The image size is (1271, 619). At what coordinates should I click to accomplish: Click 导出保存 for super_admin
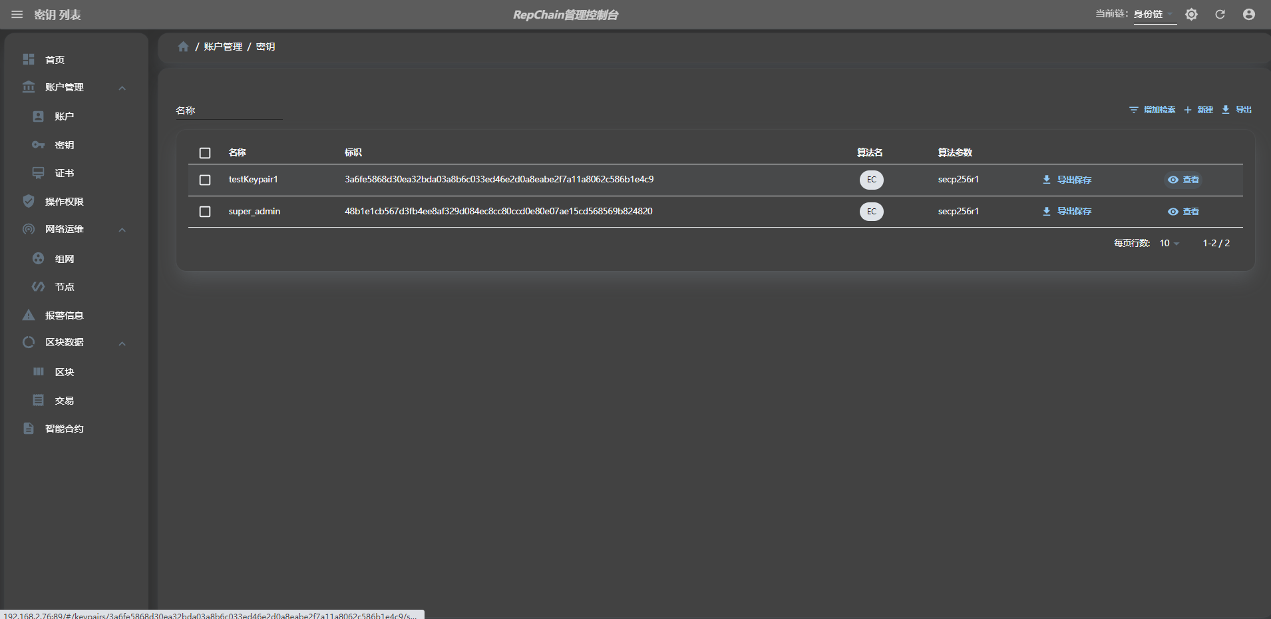(x=1067, y=212)
